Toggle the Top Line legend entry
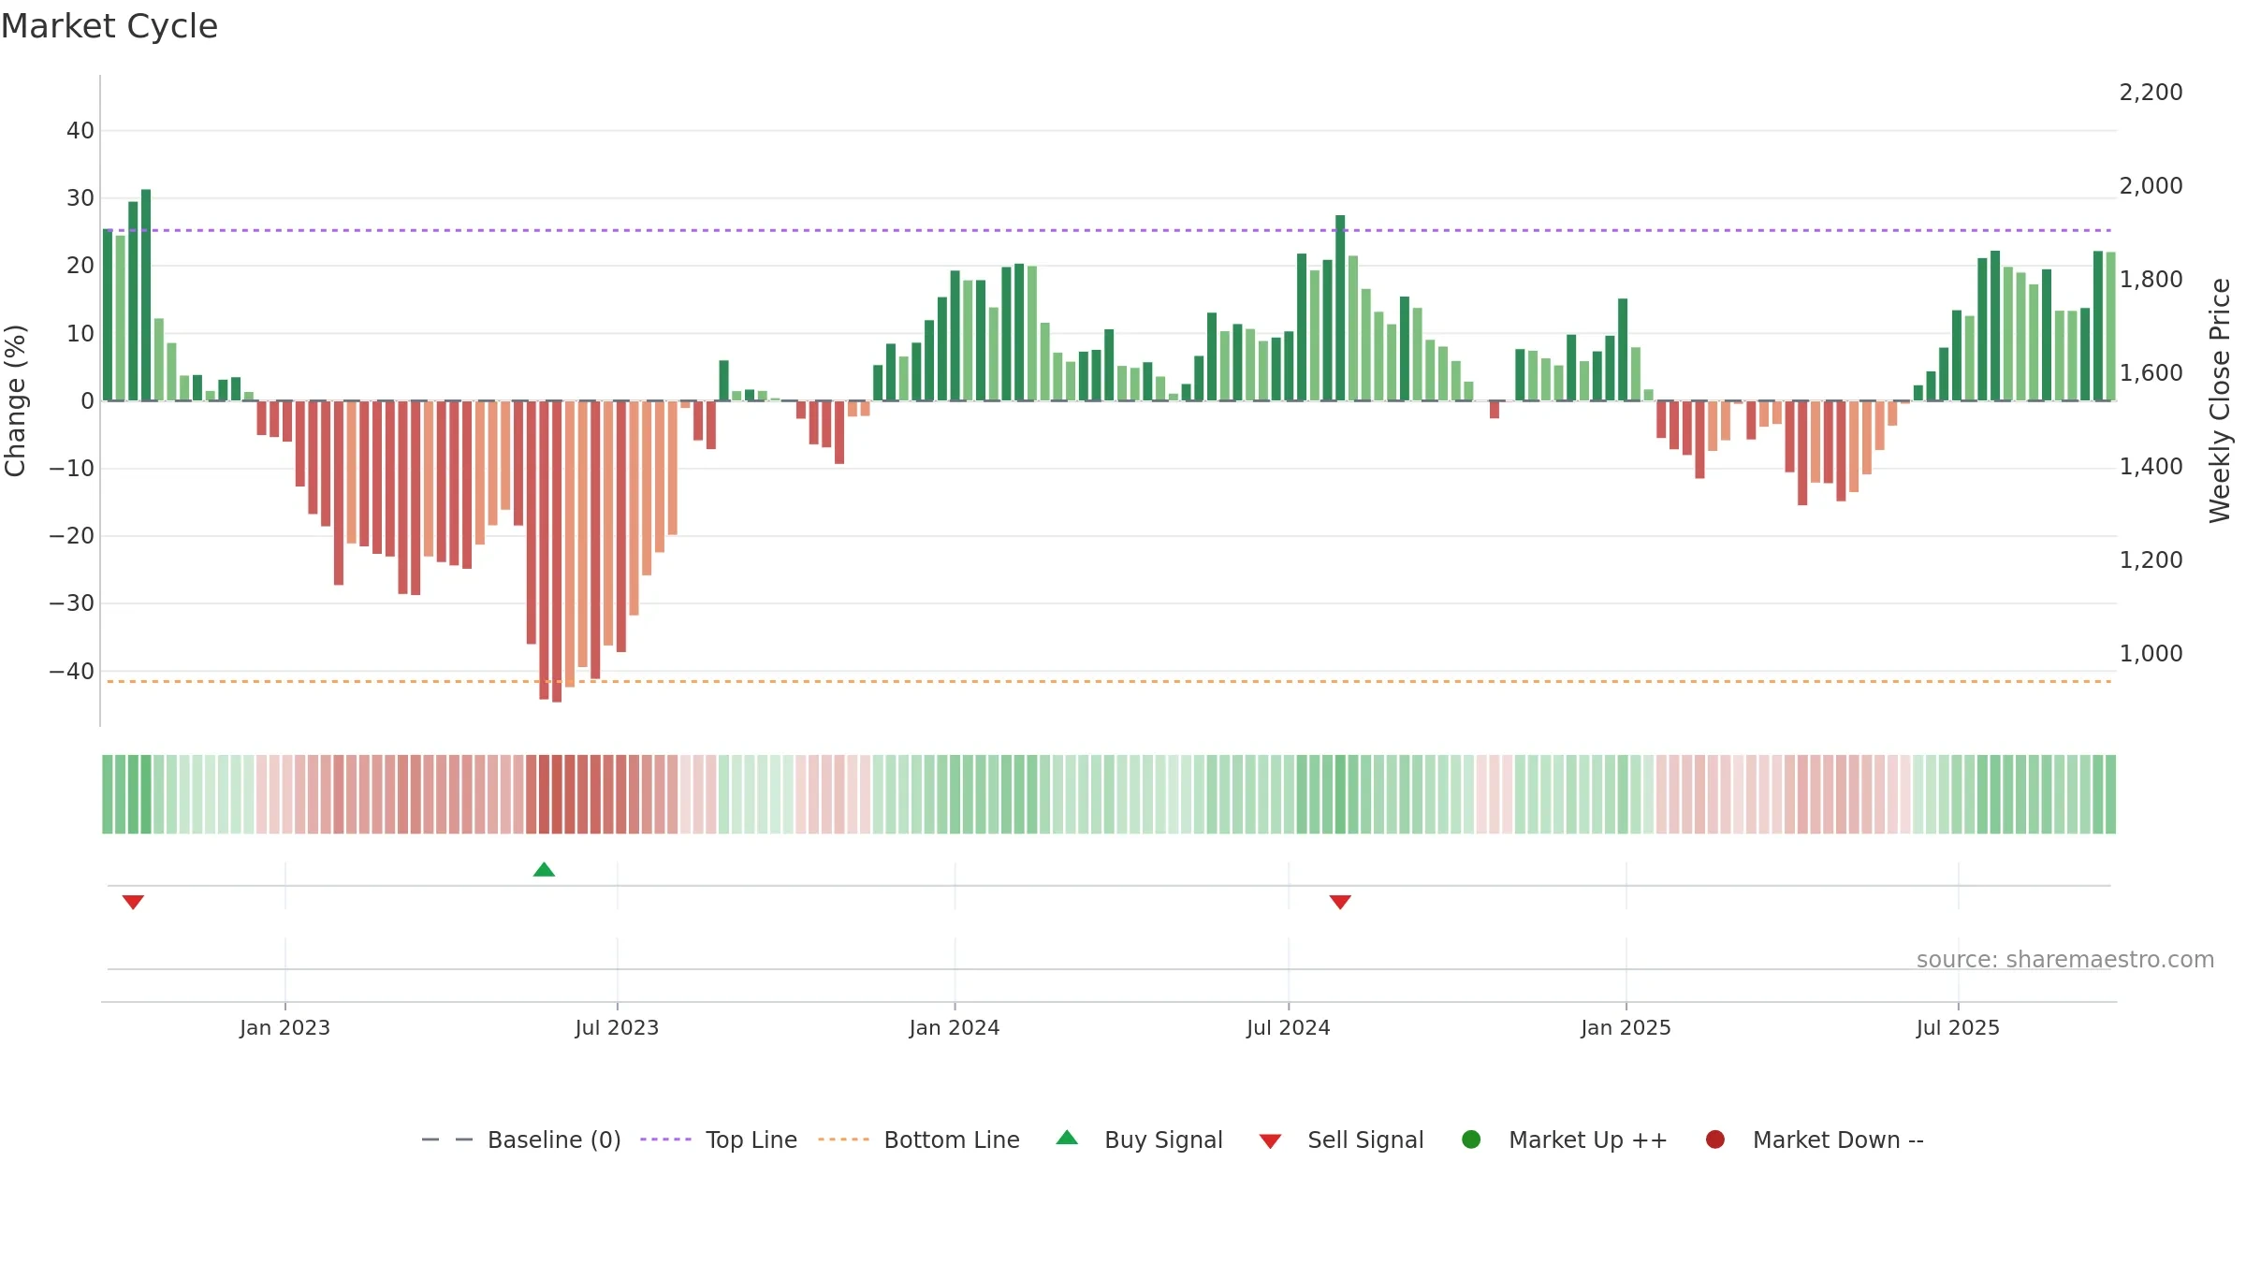The image size is (2246, 1263). point(719,1140)
